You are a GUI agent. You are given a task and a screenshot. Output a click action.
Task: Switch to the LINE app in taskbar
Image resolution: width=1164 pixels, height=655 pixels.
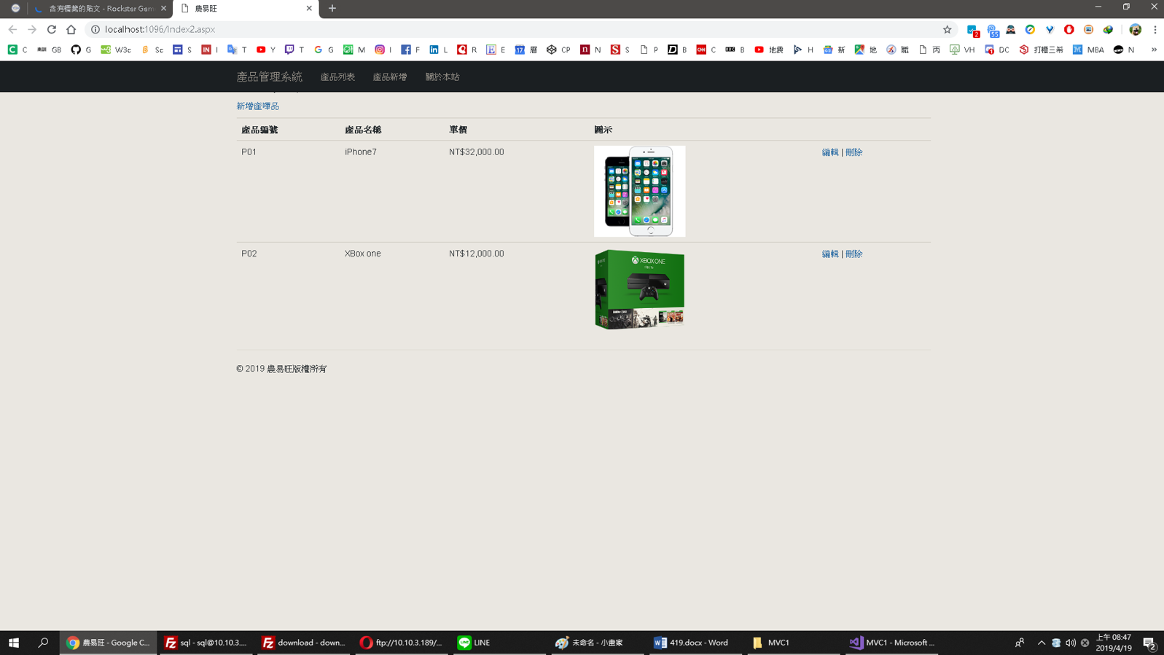pyautogui.click(x=499, y=643)
